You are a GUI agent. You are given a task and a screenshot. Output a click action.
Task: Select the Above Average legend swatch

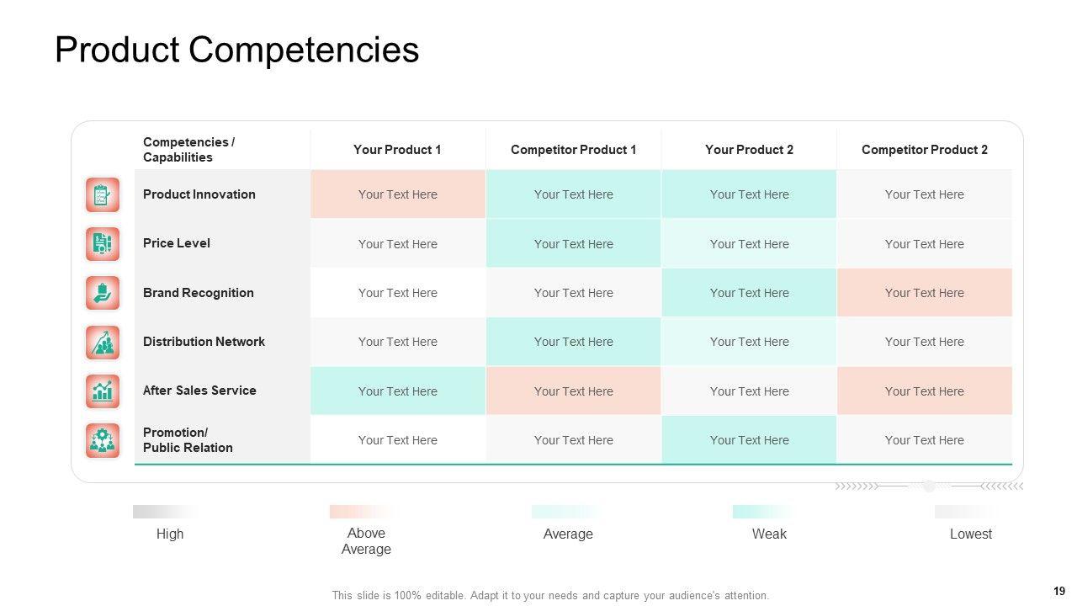click(362, 512)
